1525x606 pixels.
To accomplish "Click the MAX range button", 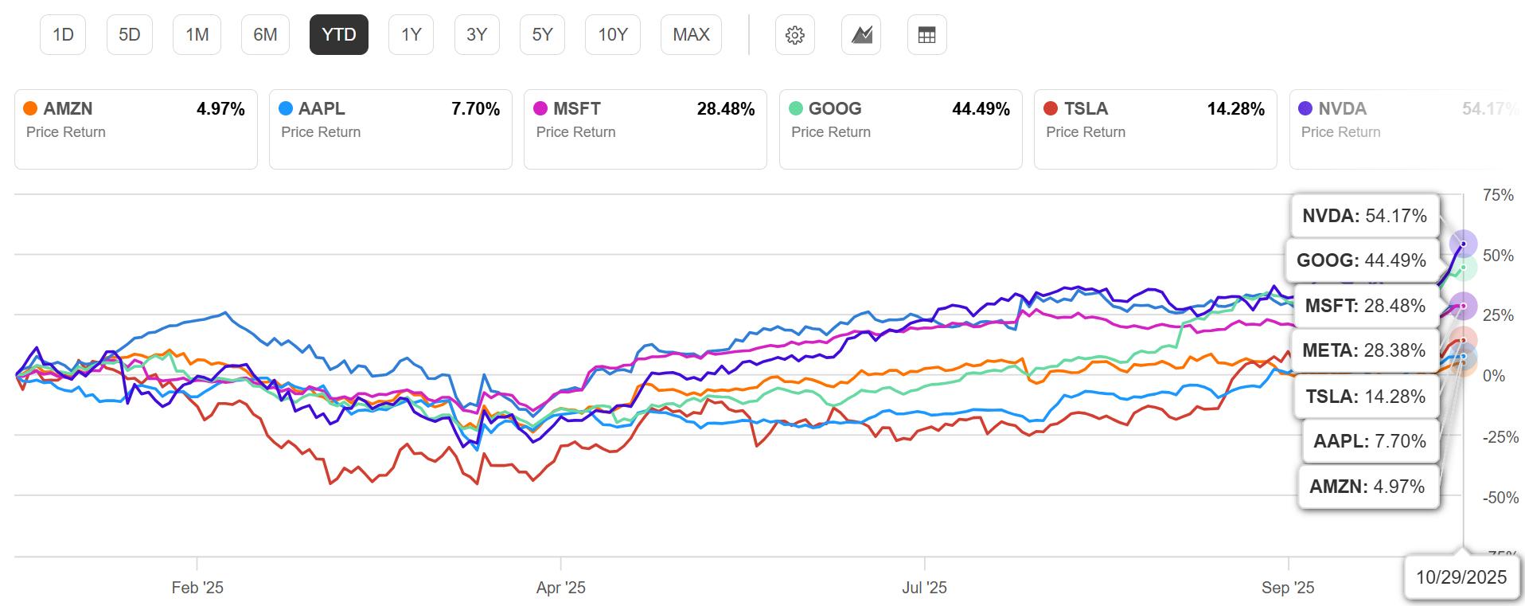I will (x=691, y=34).
